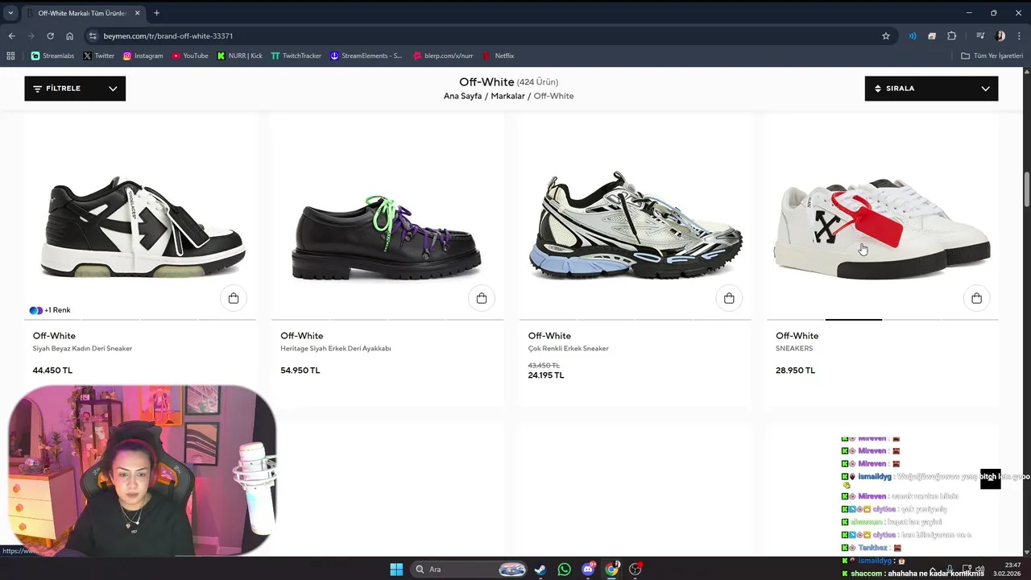This screenshot has width=1031, height=580.
Task: Click the taskbar search box Ara
Action: coord(469,570)
